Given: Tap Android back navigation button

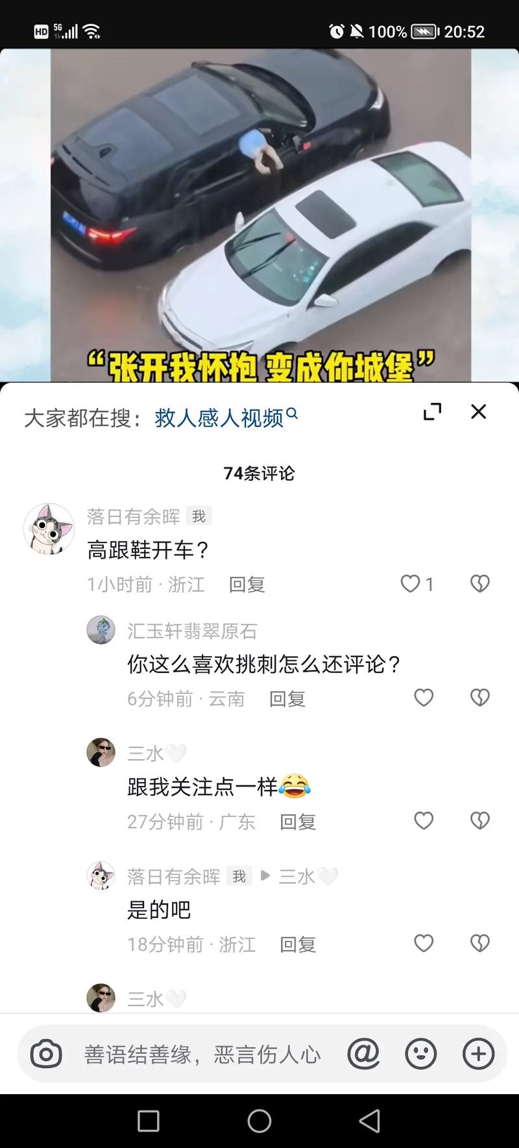Looking at the screenshot, I should point(370,1121).
